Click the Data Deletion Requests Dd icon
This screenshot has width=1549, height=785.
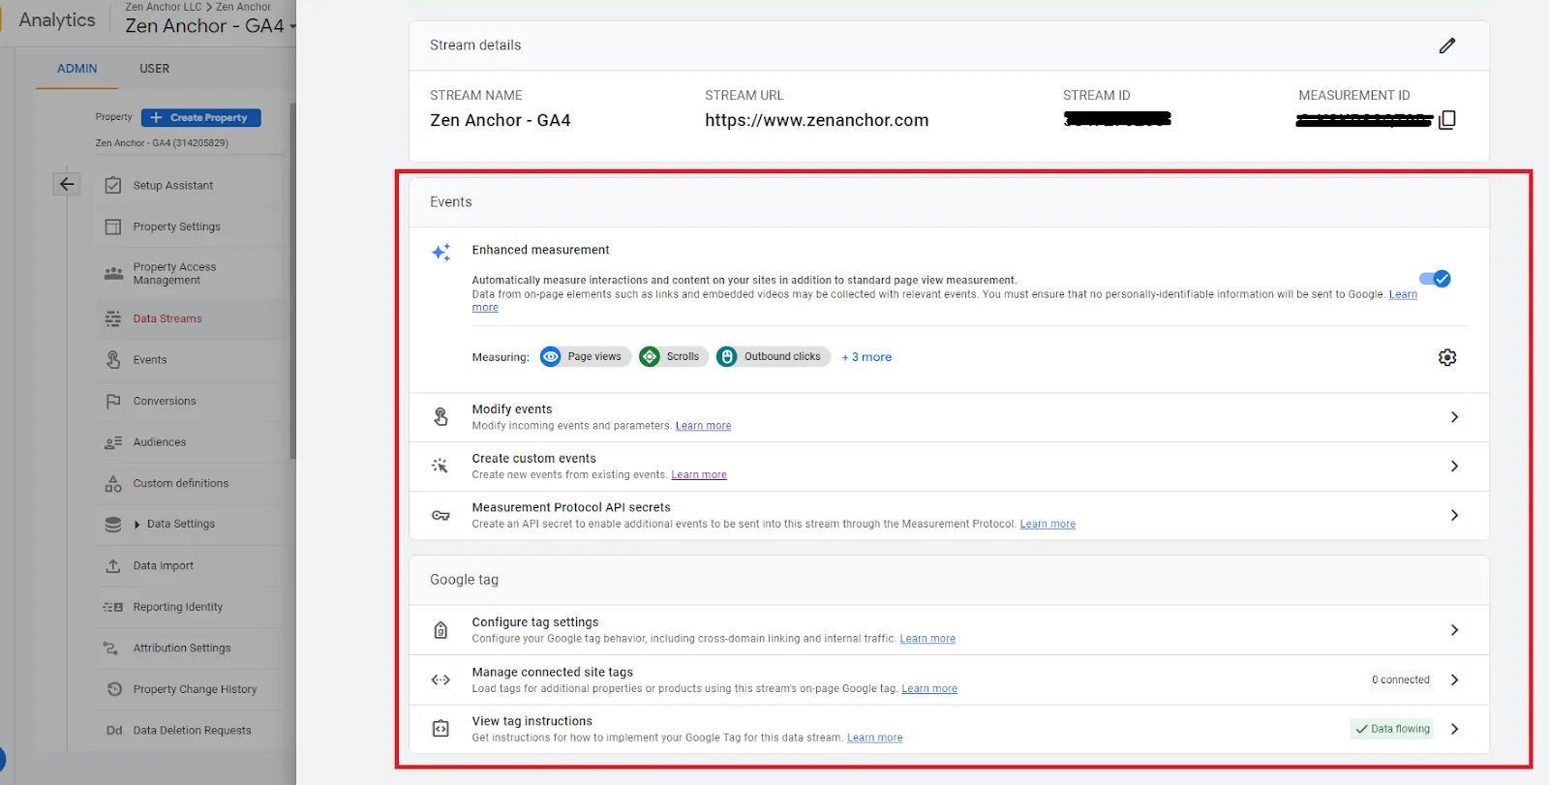(114, 731)
